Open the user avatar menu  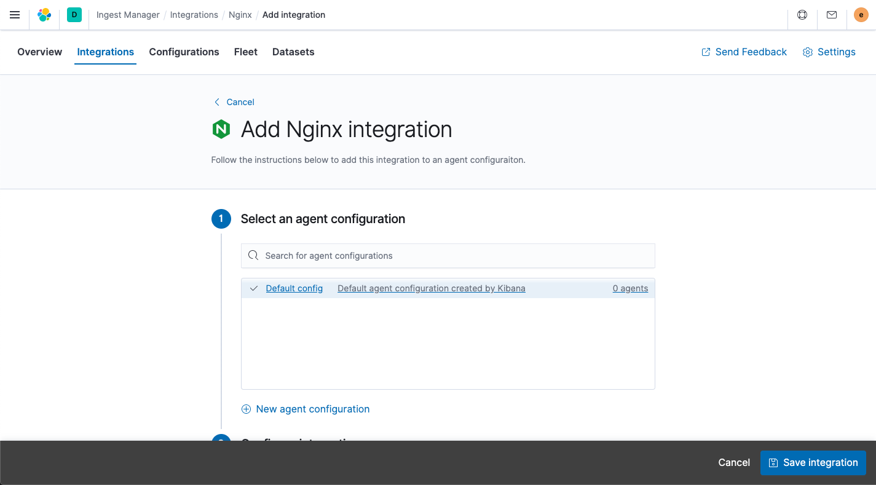coord(861,15)
